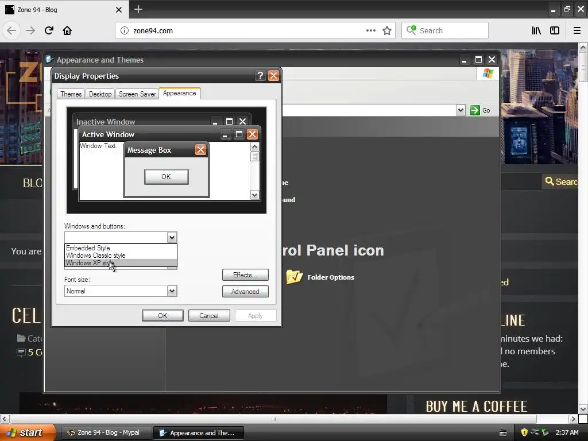Open page actions three-dot menu
The image size is (588, 441).
[x=371, y=30]
